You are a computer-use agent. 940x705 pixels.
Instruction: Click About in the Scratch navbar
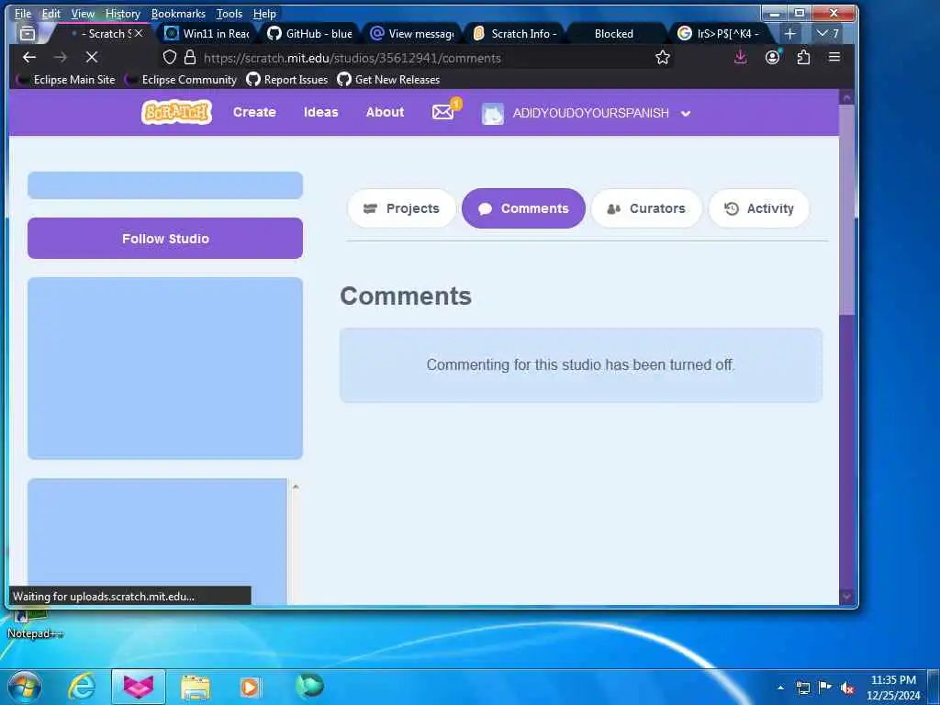click(x=385, y=112)
